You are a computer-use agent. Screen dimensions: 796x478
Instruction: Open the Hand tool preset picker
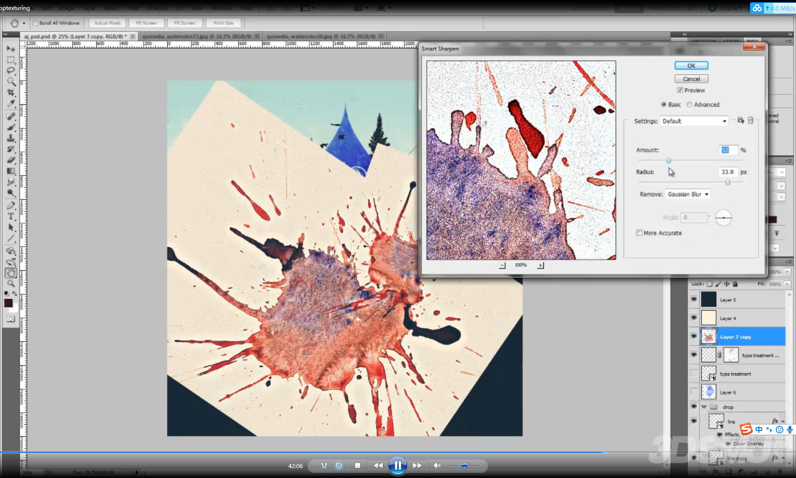24,23
